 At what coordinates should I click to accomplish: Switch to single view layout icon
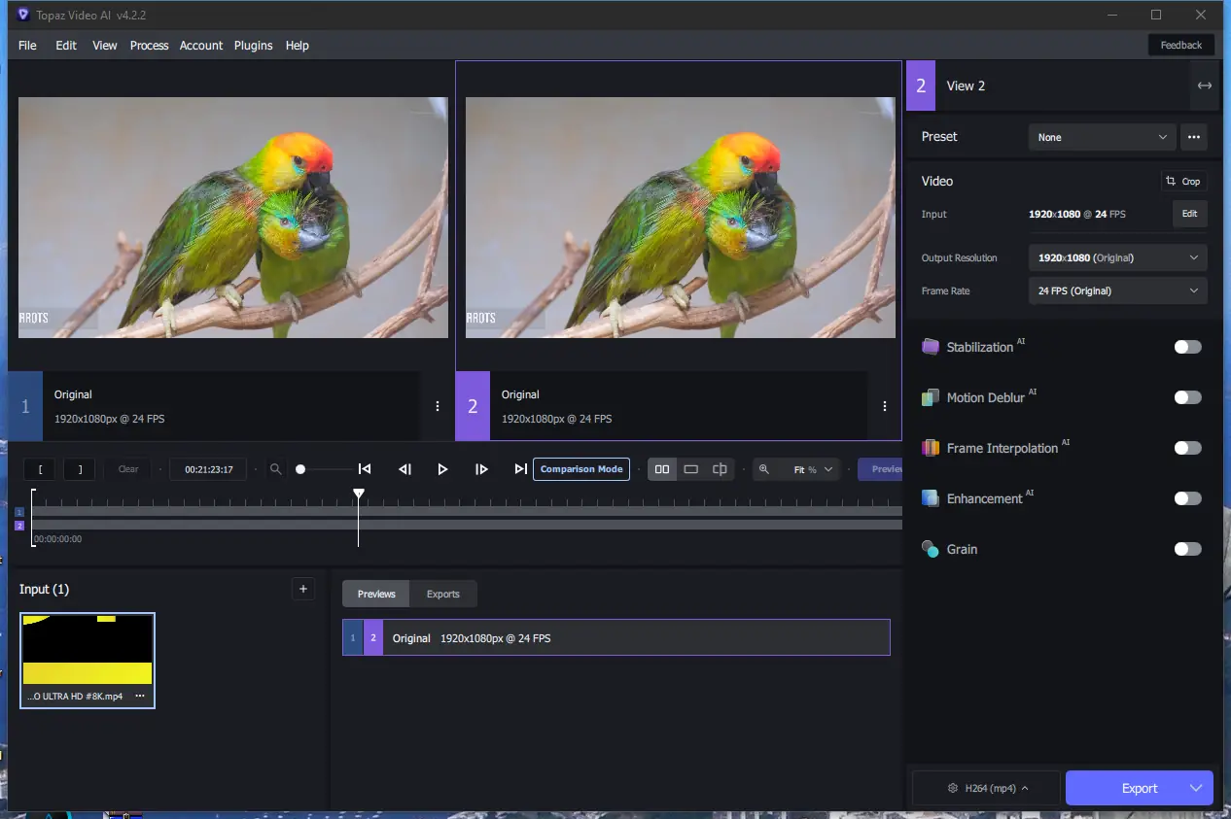690,469
